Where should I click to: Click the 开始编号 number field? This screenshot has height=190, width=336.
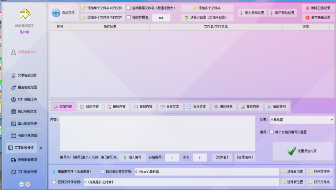172,158
